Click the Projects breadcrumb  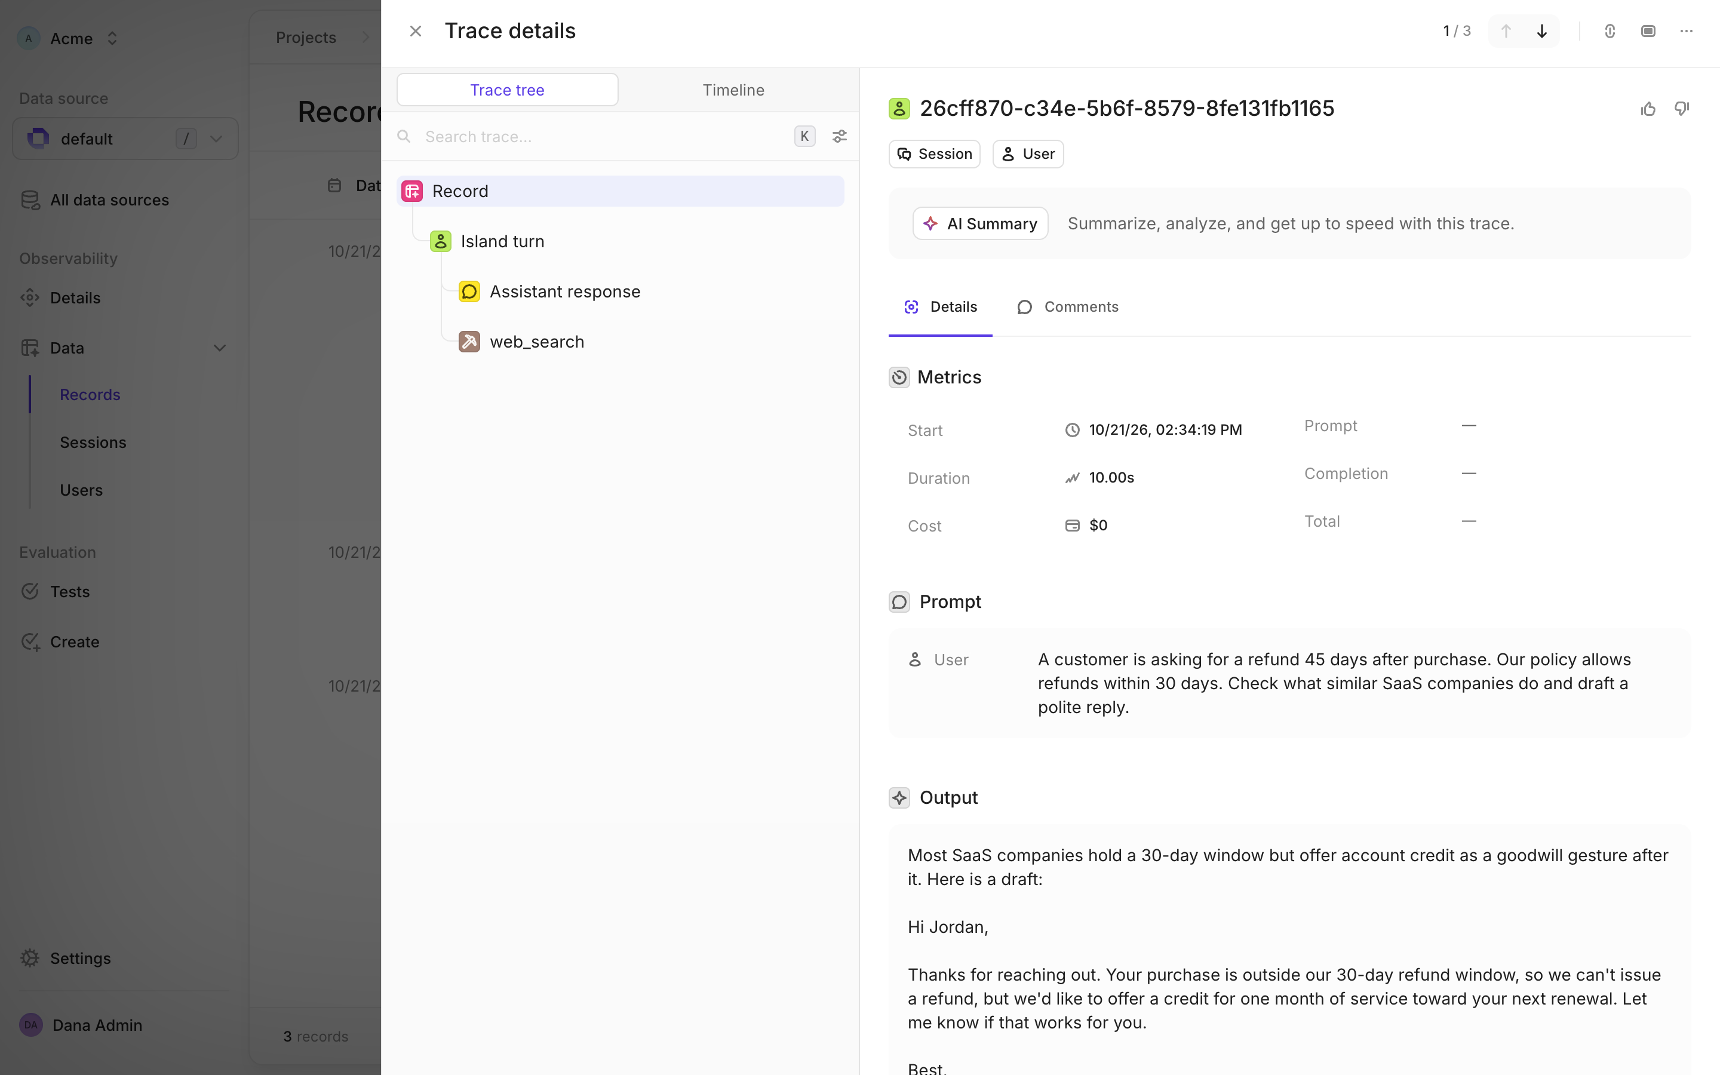coord(306,38)
